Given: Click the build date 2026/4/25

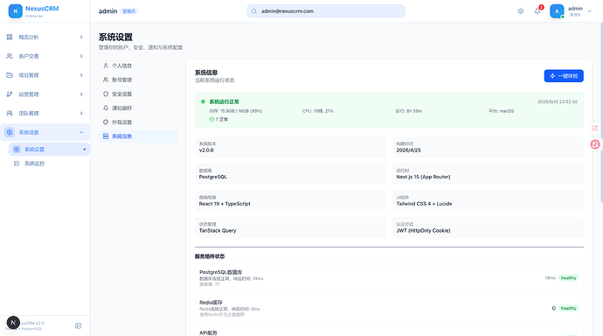Looking at the screenshot, I should pyautogui.click(x=408, y=150).
